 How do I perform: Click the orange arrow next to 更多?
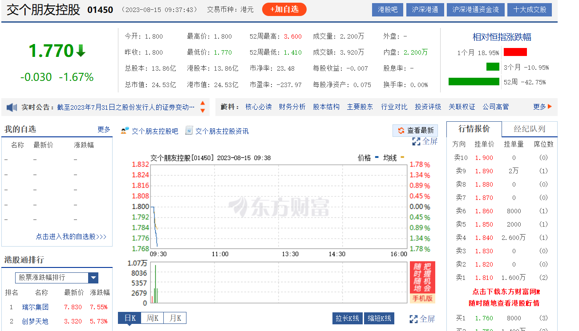coord(550,107)
